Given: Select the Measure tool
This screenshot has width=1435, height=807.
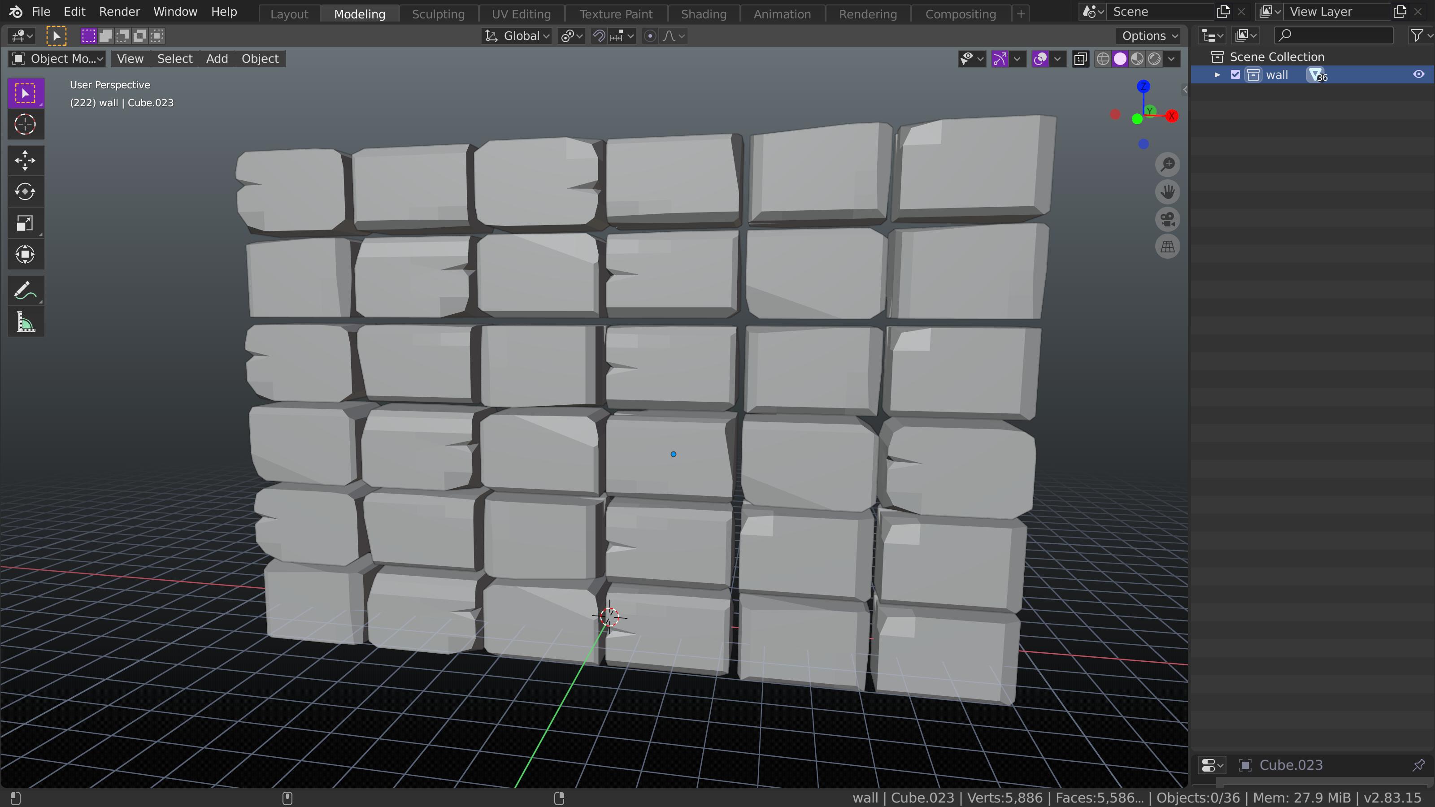Looking at the screenshot, I should pyautogui.click(x=25, y=322).
